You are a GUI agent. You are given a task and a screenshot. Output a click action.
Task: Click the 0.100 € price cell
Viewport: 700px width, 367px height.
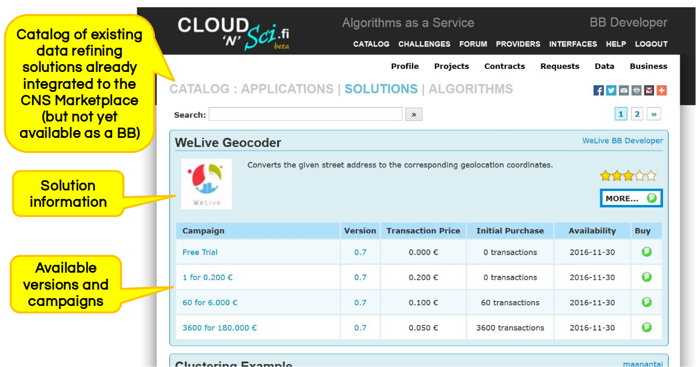click(424, 302)
